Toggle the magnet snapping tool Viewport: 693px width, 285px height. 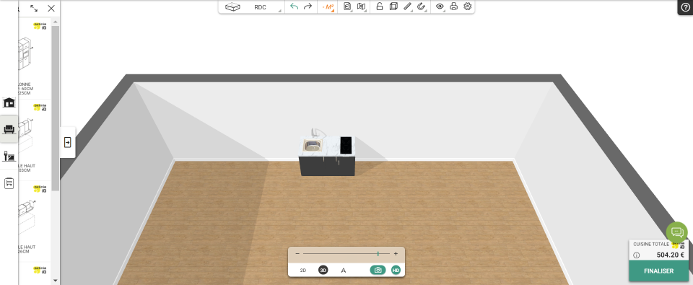421,6
